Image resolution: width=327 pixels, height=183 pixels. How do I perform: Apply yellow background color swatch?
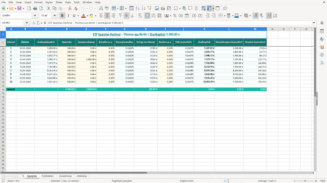(x=92, y=16)
